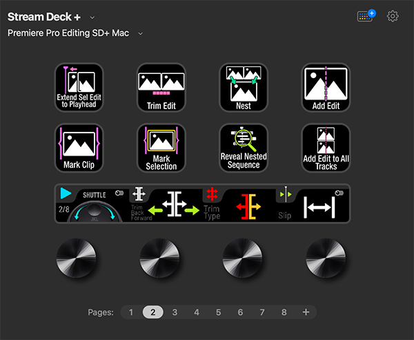Screen dimensions: 414x340
Task: Select the fourth dial knob under Slip
Action: (x=326, y=258)
